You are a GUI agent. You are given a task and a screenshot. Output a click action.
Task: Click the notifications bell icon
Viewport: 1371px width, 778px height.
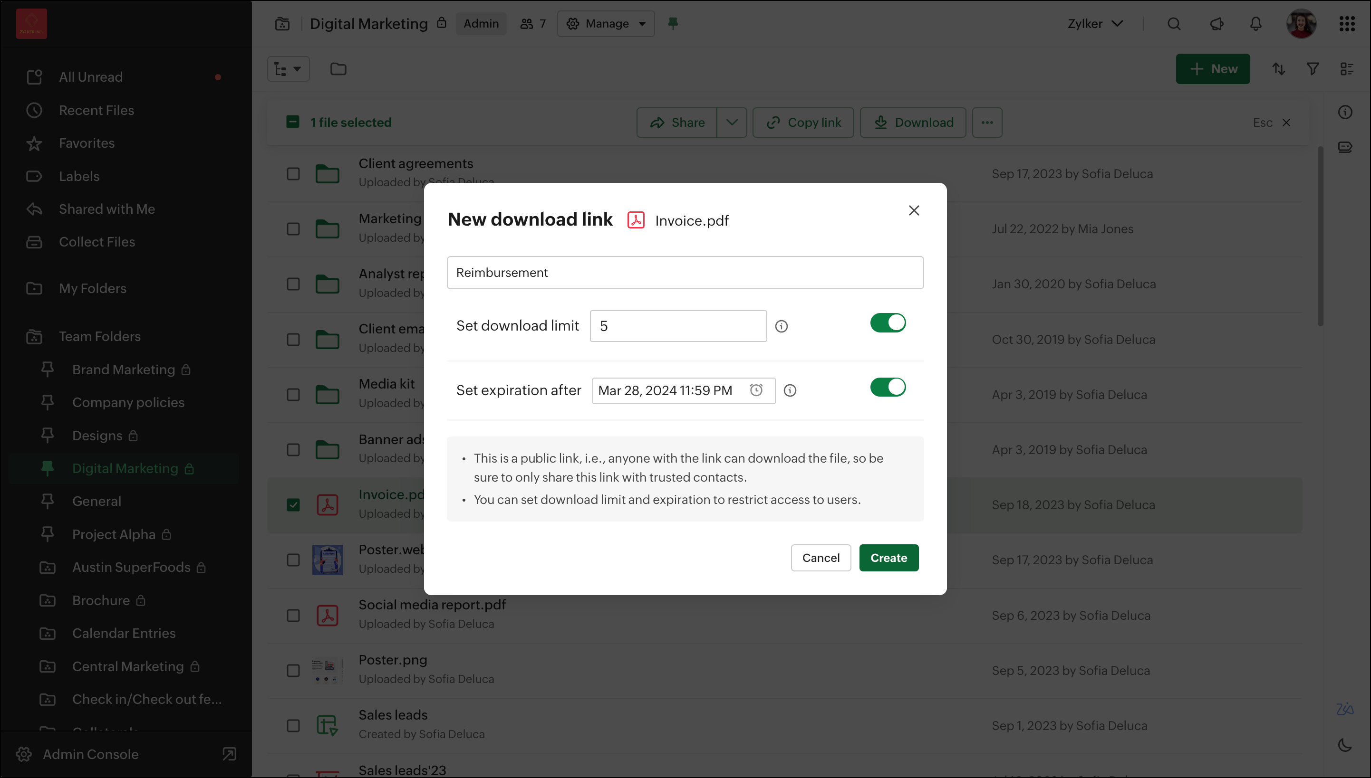pyautogui.click(x=1255, y=24)
